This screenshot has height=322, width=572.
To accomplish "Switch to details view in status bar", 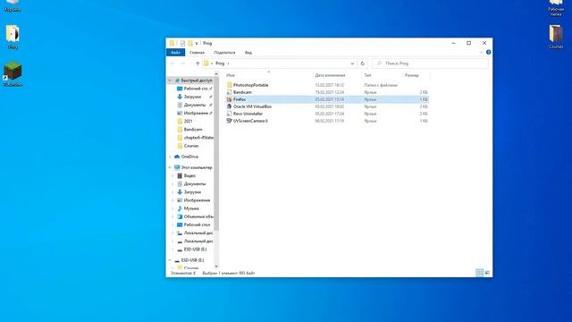I will [x=479, y=273].
